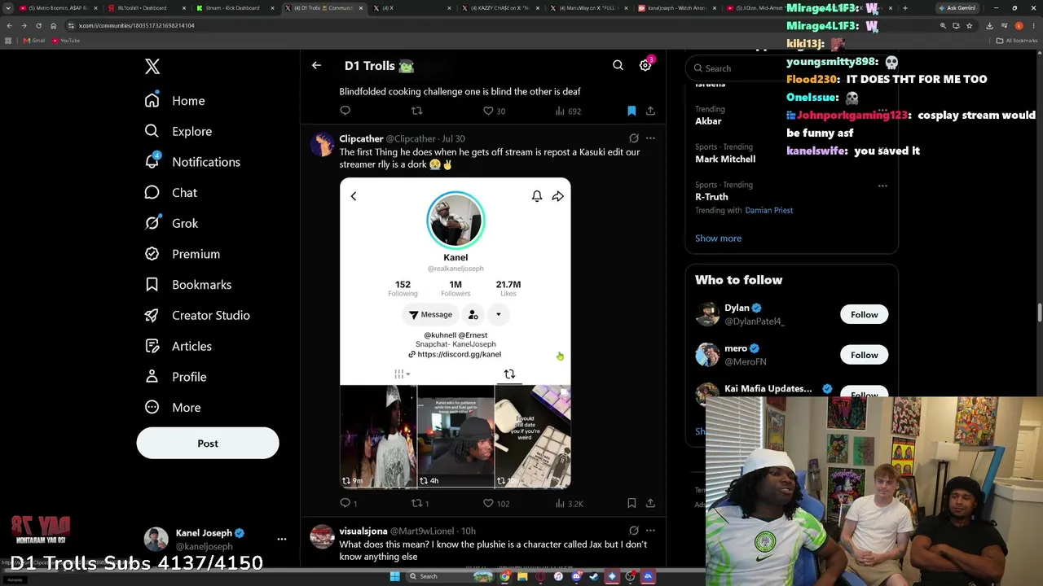Remove bookmark from blindfolded cooking post
The height and width of the screenshot is (586, 1043).
632,111
